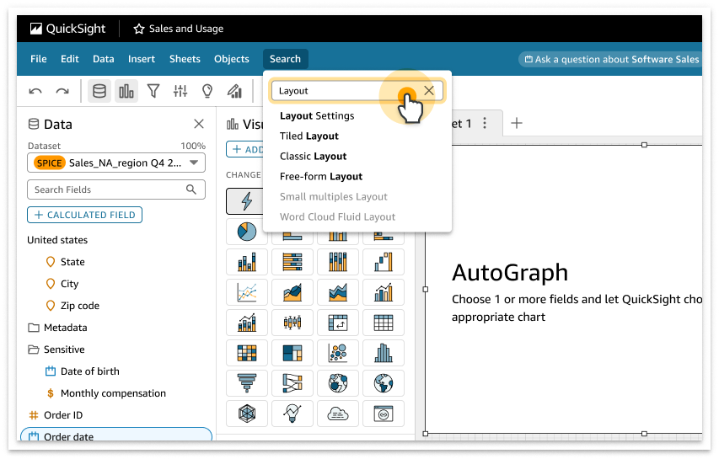Image resolution: width=719 pixels, height=459 pixels.
Task: Select the heat map visual type
Action: point(247,353)
